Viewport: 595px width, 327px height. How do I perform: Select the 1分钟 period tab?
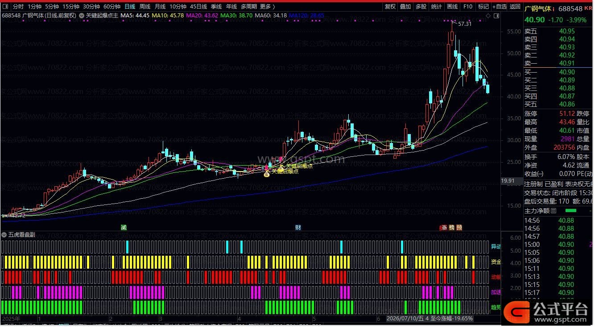tap(35, 7)
